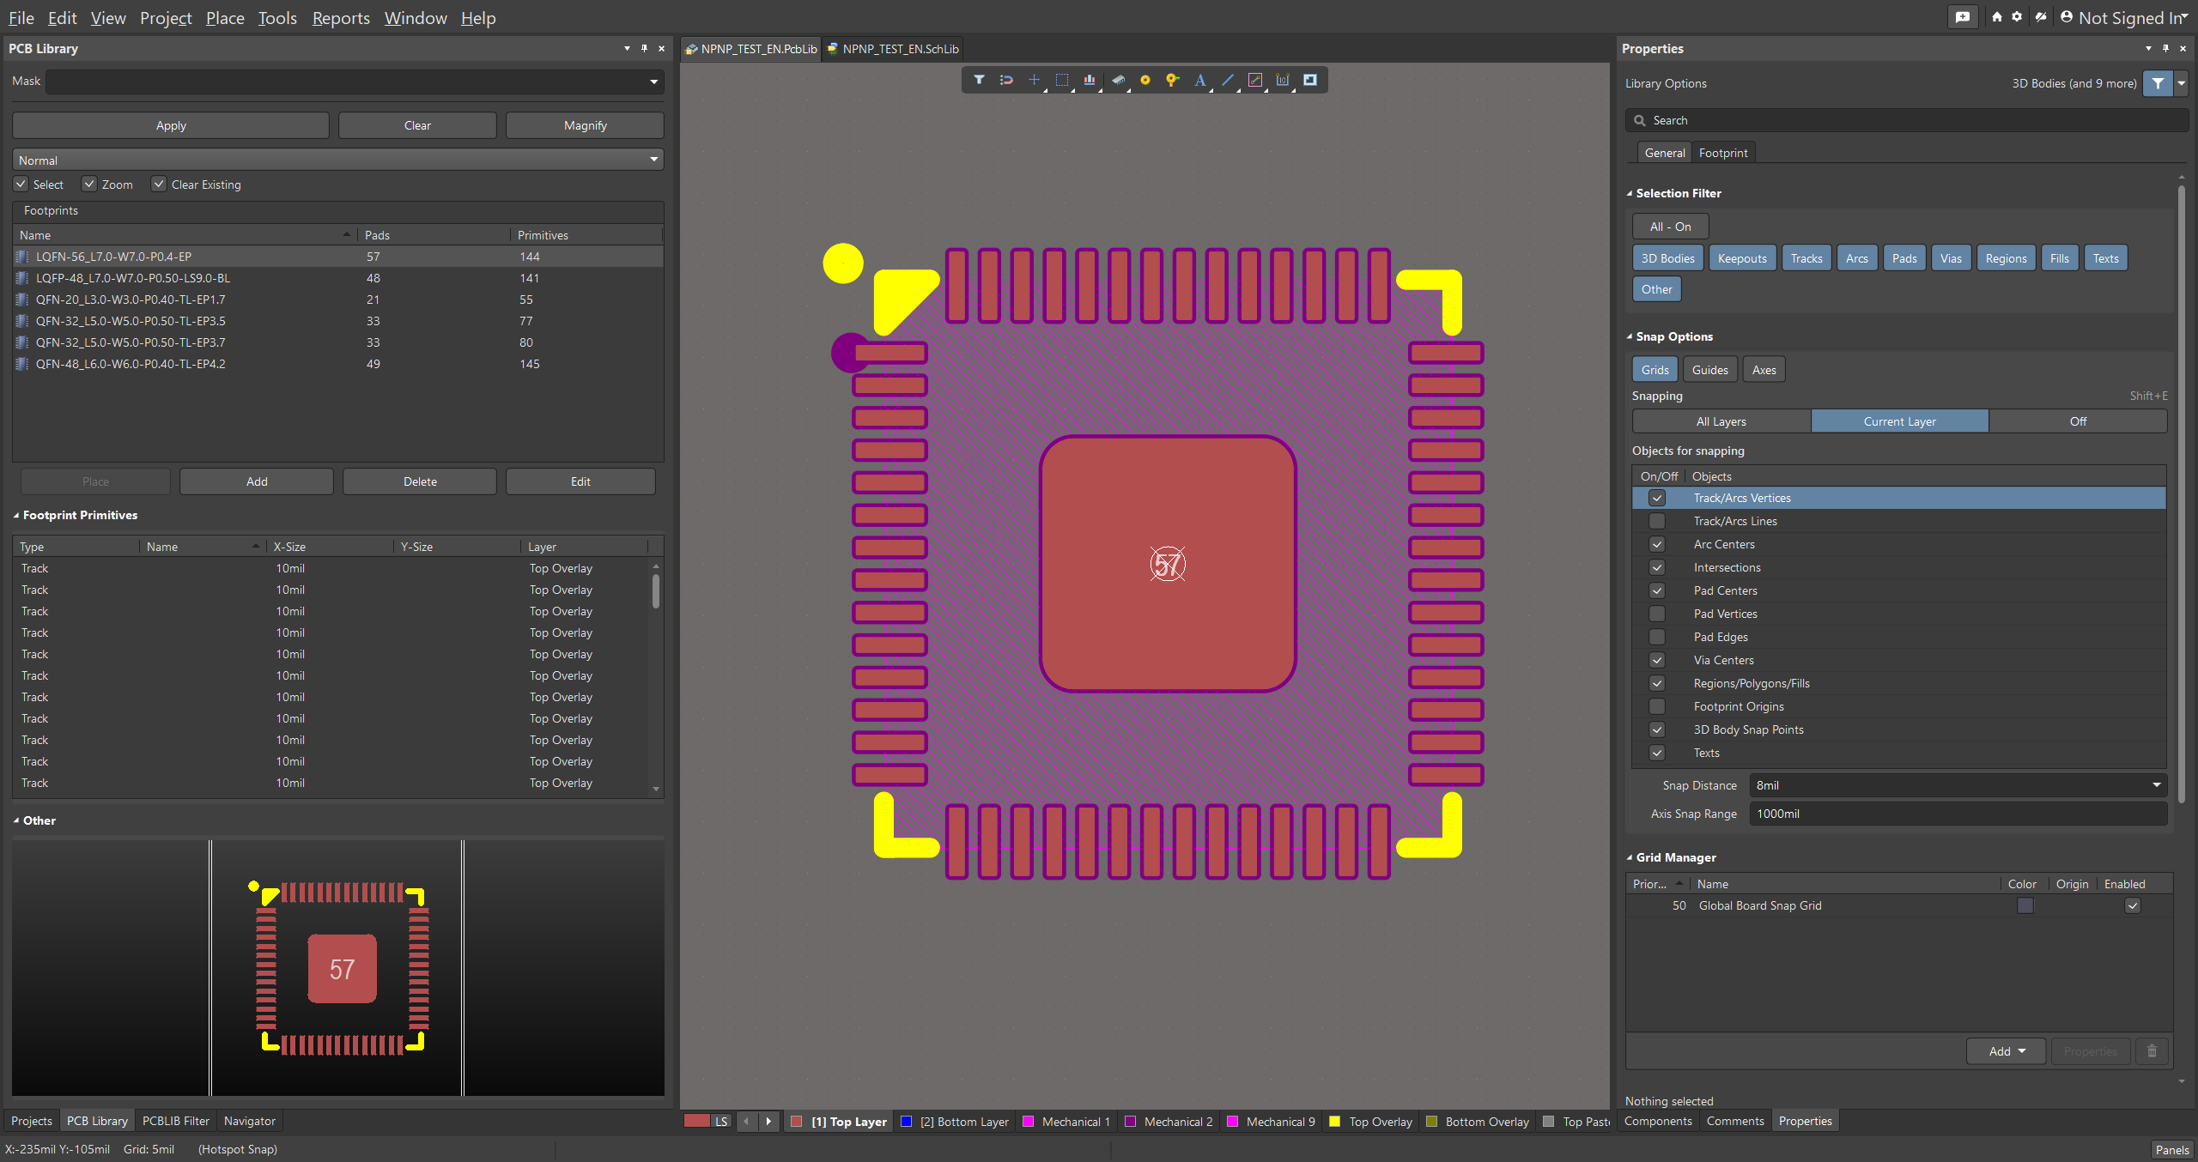Click the home icon in title bar
The width and height of the screenshot is (2198, 1162).
[1996, 17]
